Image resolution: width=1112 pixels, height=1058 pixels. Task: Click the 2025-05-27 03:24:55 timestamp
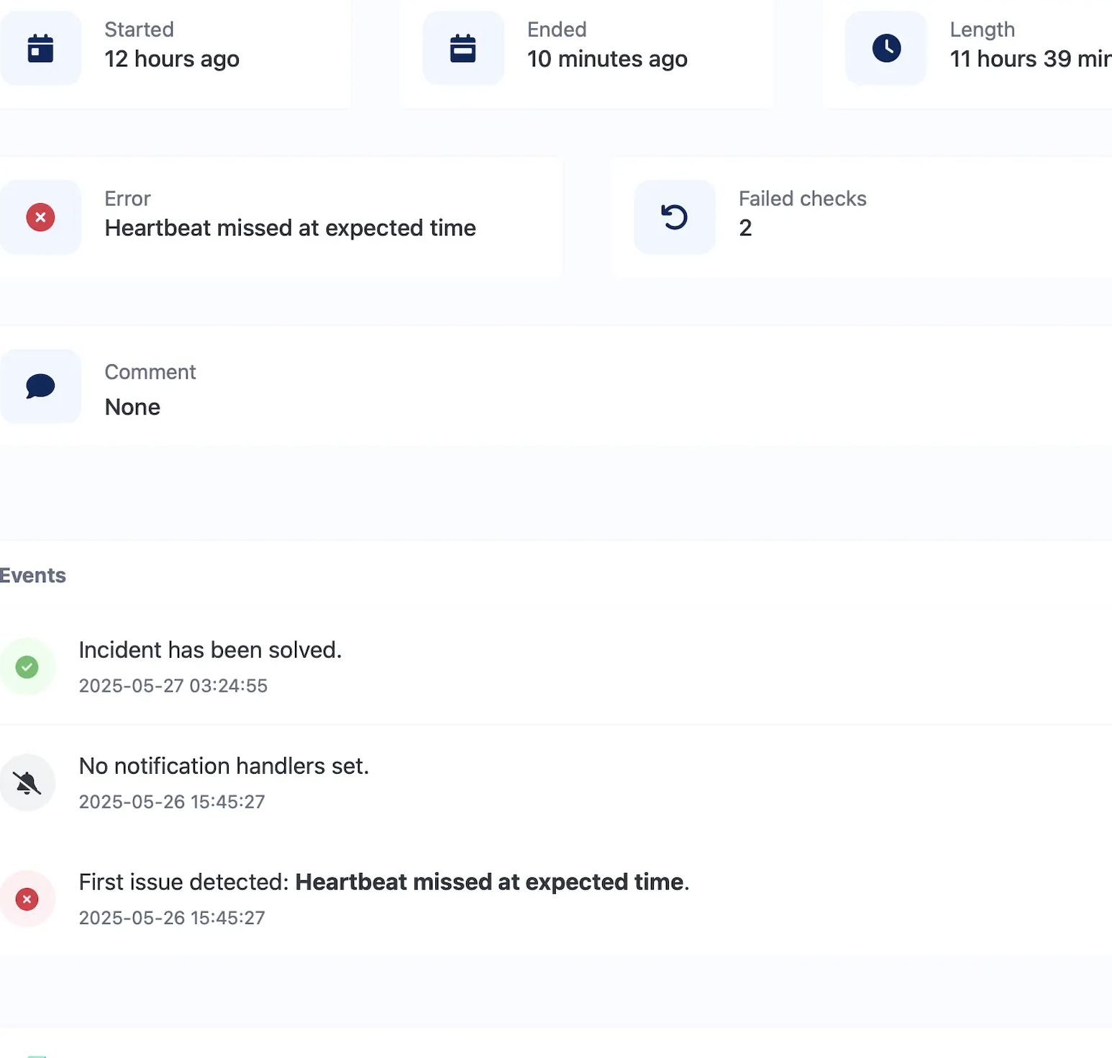[173, 686]
